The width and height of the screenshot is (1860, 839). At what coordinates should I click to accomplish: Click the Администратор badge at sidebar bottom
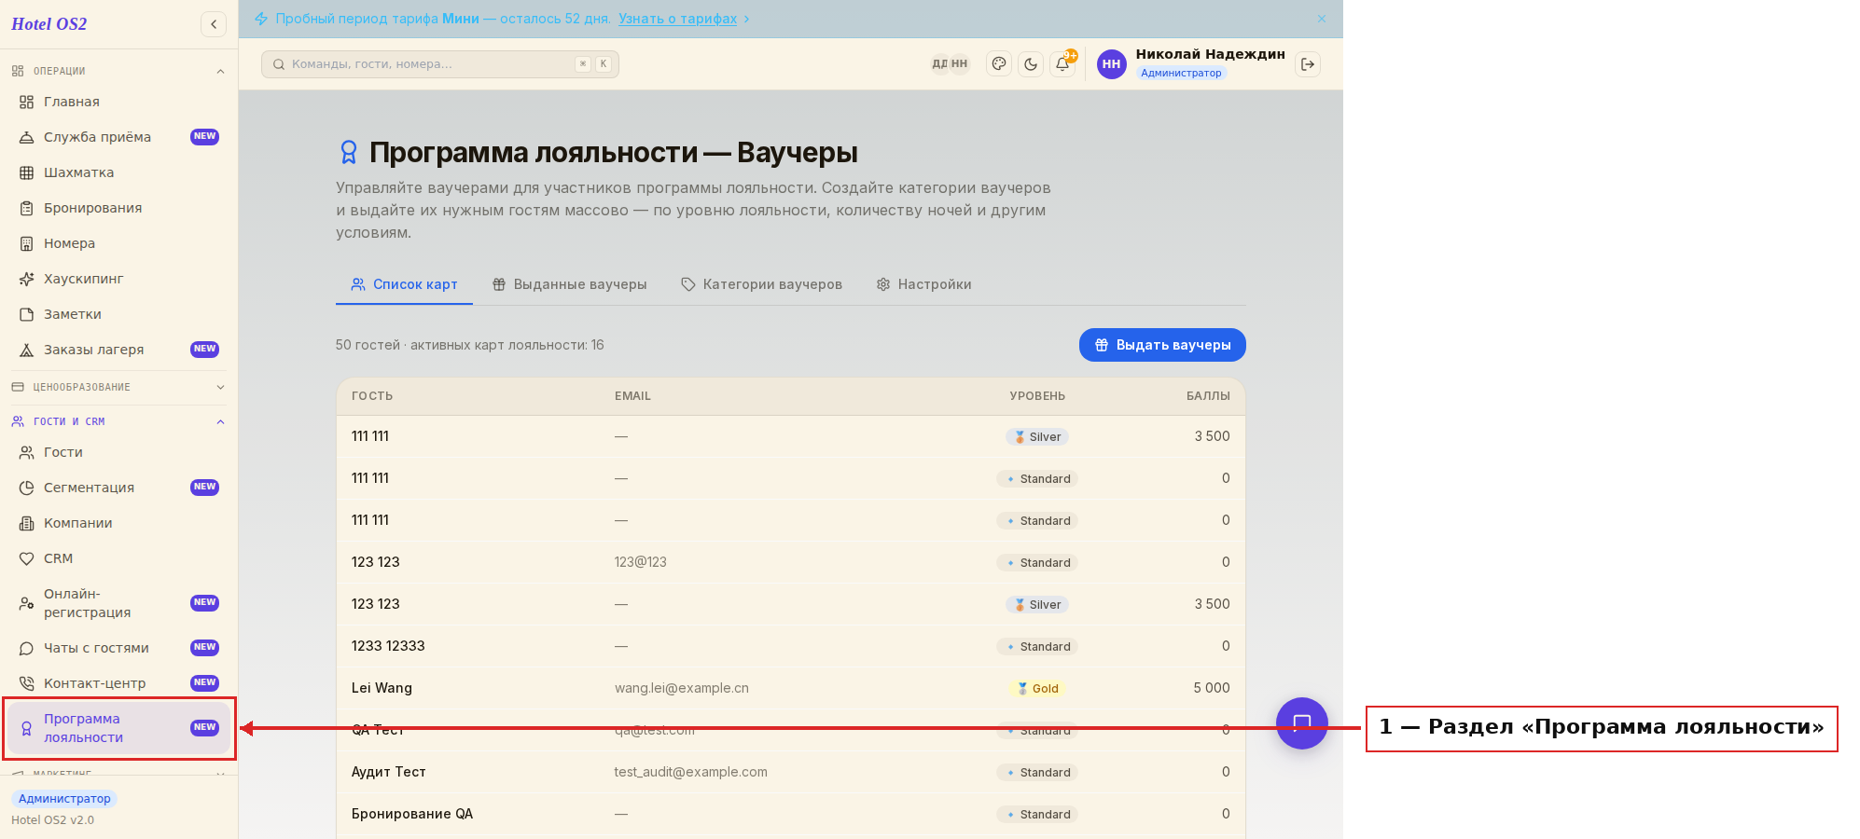click(x=64, y=799)
